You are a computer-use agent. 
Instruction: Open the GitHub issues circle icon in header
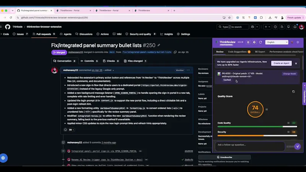(x=275, y=27)
